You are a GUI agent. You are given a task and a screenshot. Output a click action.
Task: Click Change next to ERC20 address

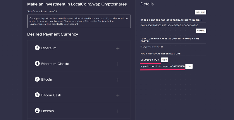[201, 31]
